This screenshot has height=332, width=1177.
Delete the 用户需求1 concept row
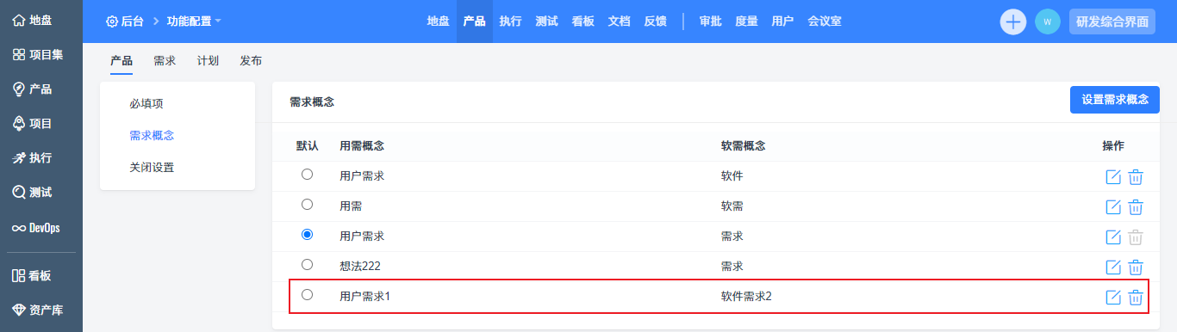[1136, 297]
